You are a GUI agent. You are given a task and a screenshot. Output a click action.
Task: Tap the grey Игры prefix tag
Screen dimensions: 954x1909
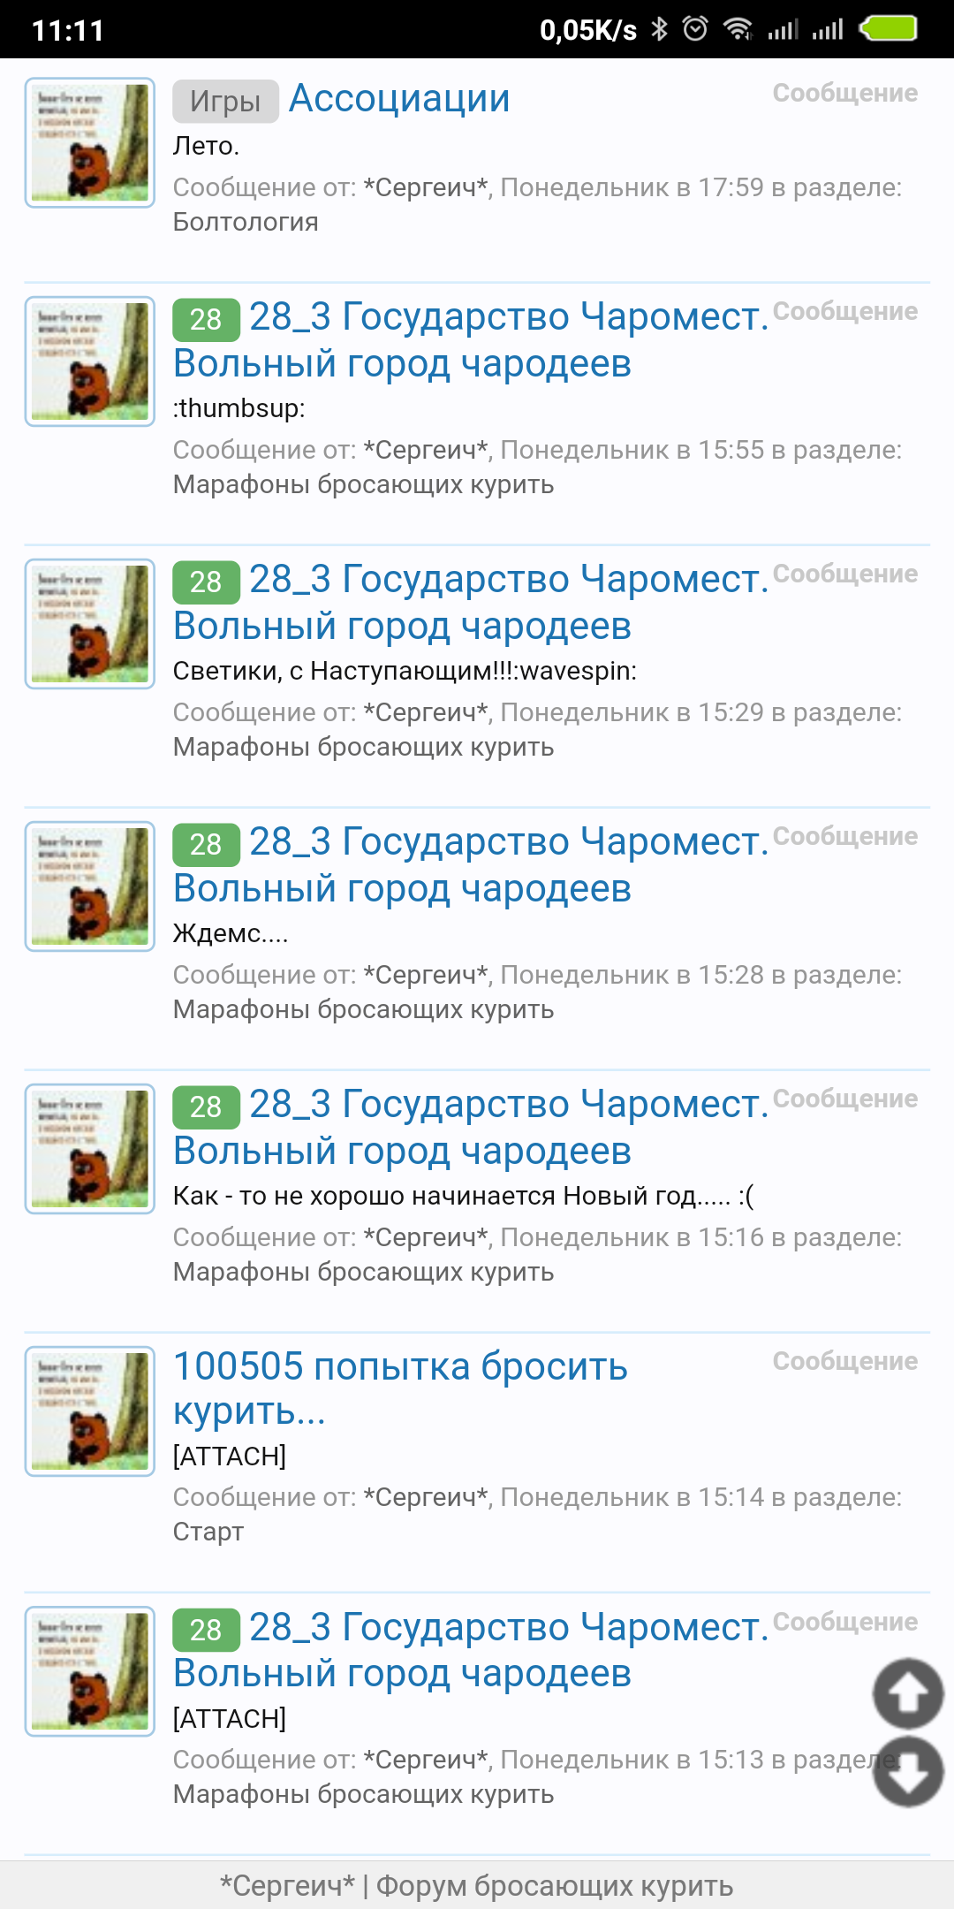(x=225, y=101)
